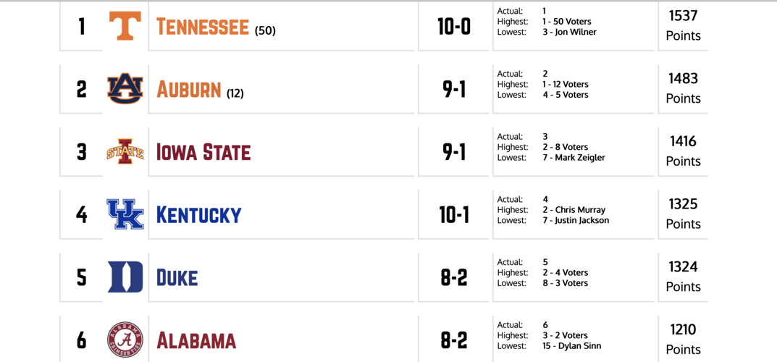
Task: Click Auburn's 1483 points total
Action: (683, 79)
